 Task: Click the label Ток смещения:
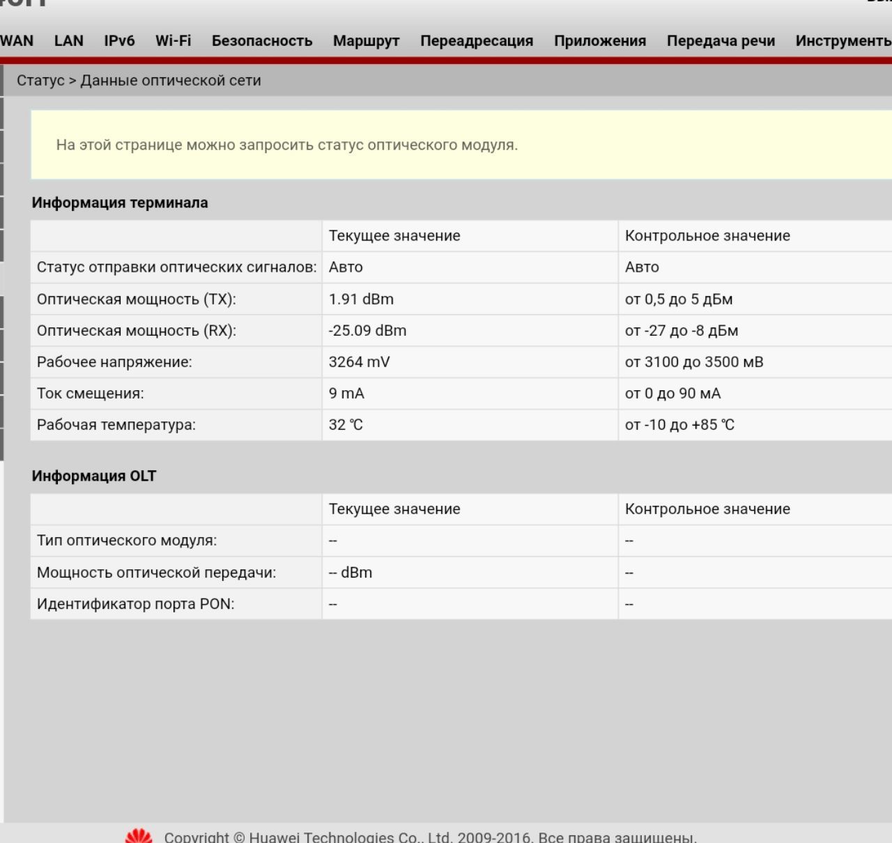coord(91,393)
